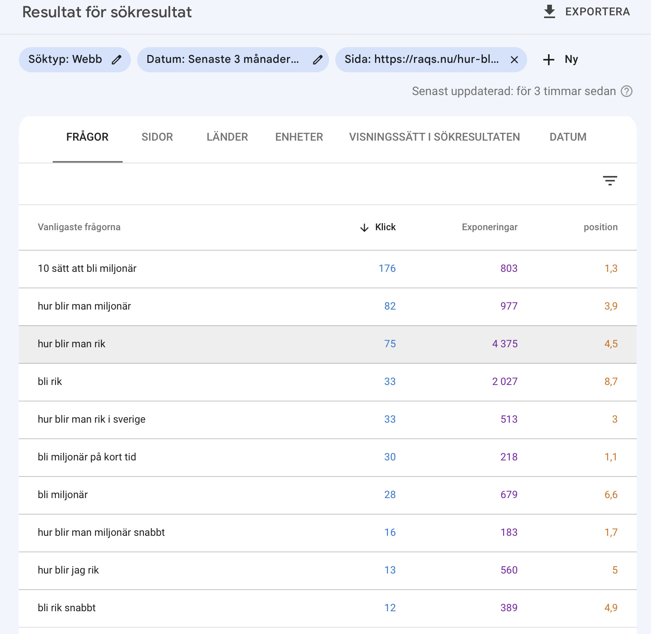Click the export download icon
The image size is (651, 634).
549,12
